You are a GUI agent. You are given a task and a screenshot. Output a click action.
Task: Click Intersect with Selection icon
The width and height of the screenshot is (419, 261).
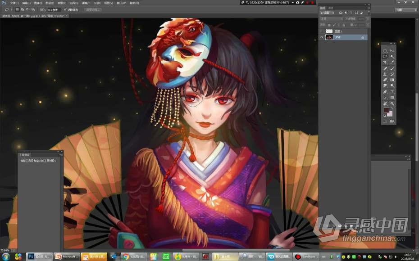33,9
